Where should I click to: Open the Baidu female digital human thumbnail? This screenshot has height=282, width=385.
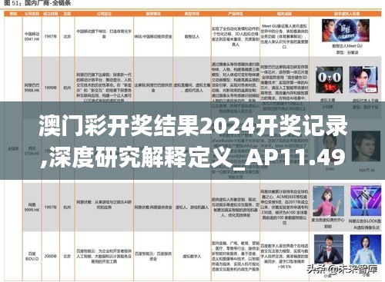coord(365,250)
